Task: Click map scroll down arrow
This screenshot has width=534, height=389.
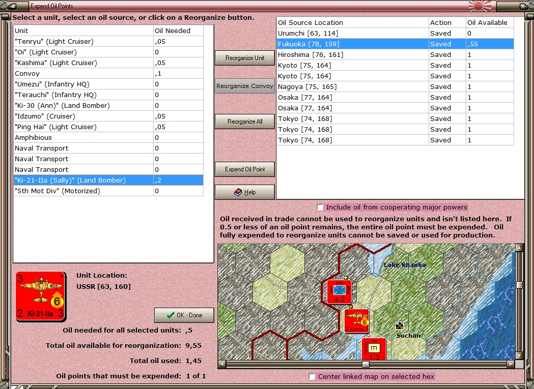Action: pos(519,355)
